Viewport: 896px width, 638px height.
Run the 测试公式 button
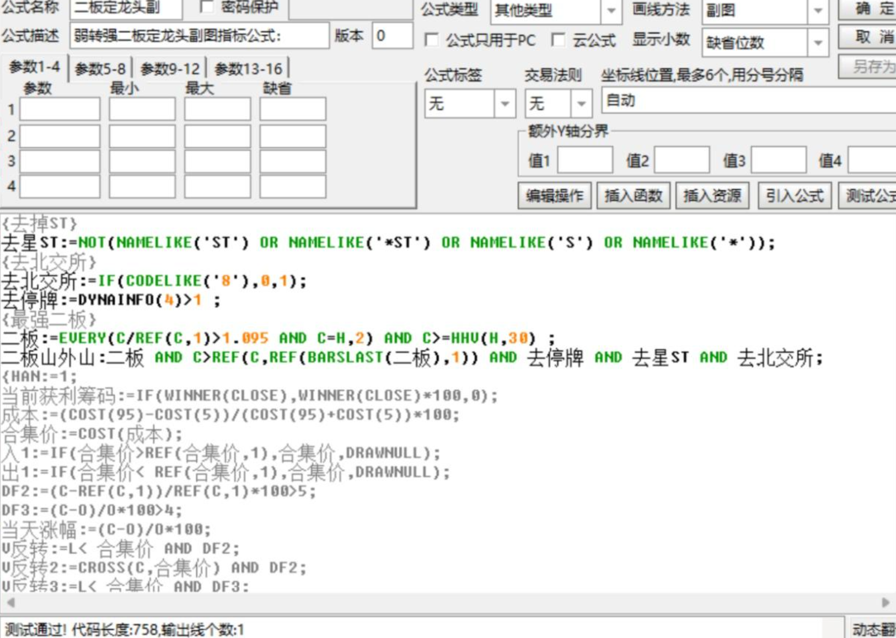[x=868, y=196]
